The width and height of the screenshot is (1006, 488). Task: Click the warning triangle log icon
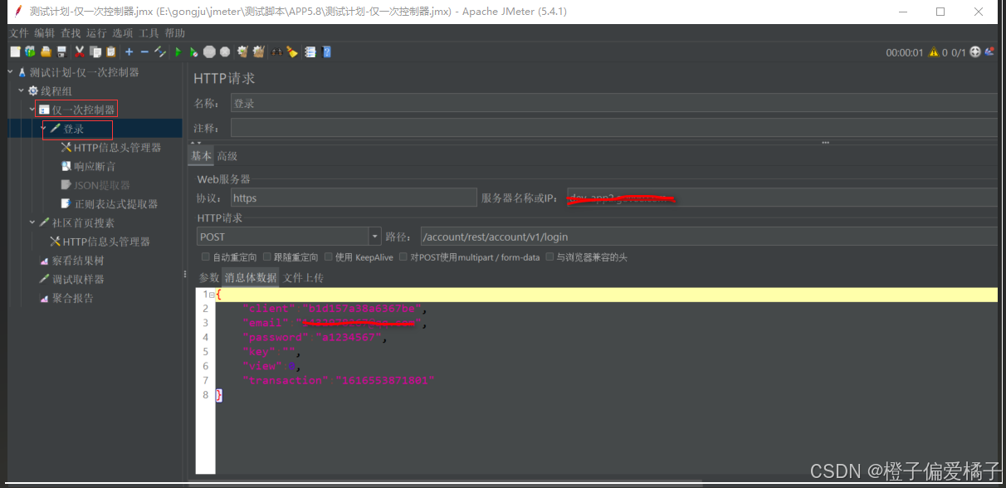pyautogui.click(x=934, y=52)
